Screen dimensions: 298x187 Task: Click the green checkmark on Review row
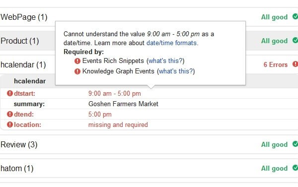295,144
